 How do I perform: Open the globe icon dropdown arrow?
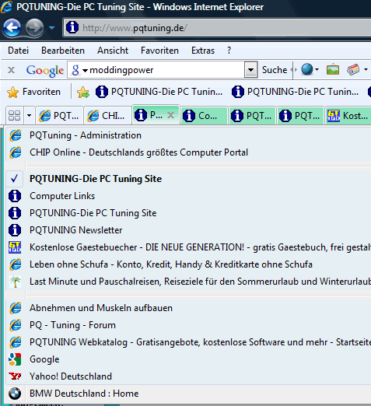[317, 69]
